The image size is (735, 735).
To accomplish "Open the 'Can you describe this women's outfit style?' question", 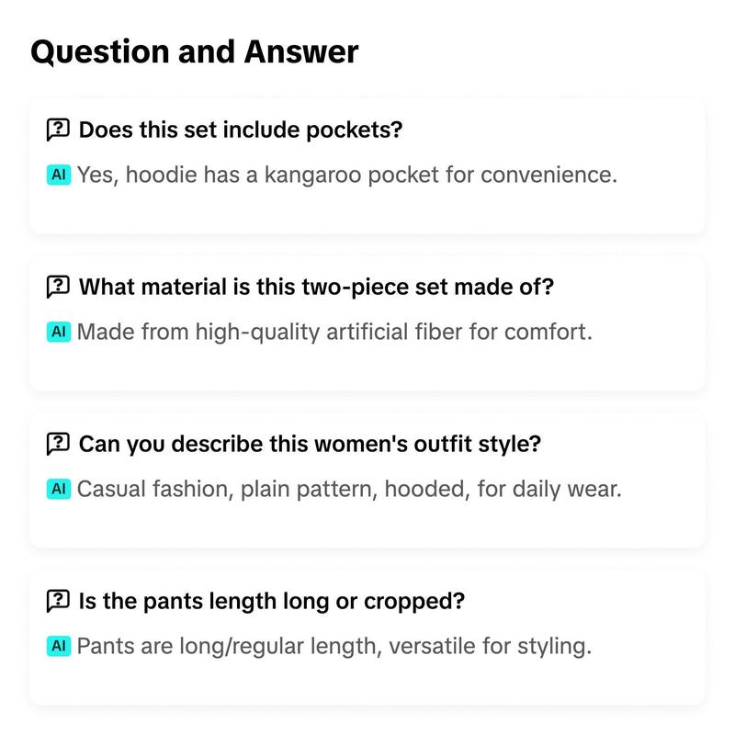I will coord(310,444).
